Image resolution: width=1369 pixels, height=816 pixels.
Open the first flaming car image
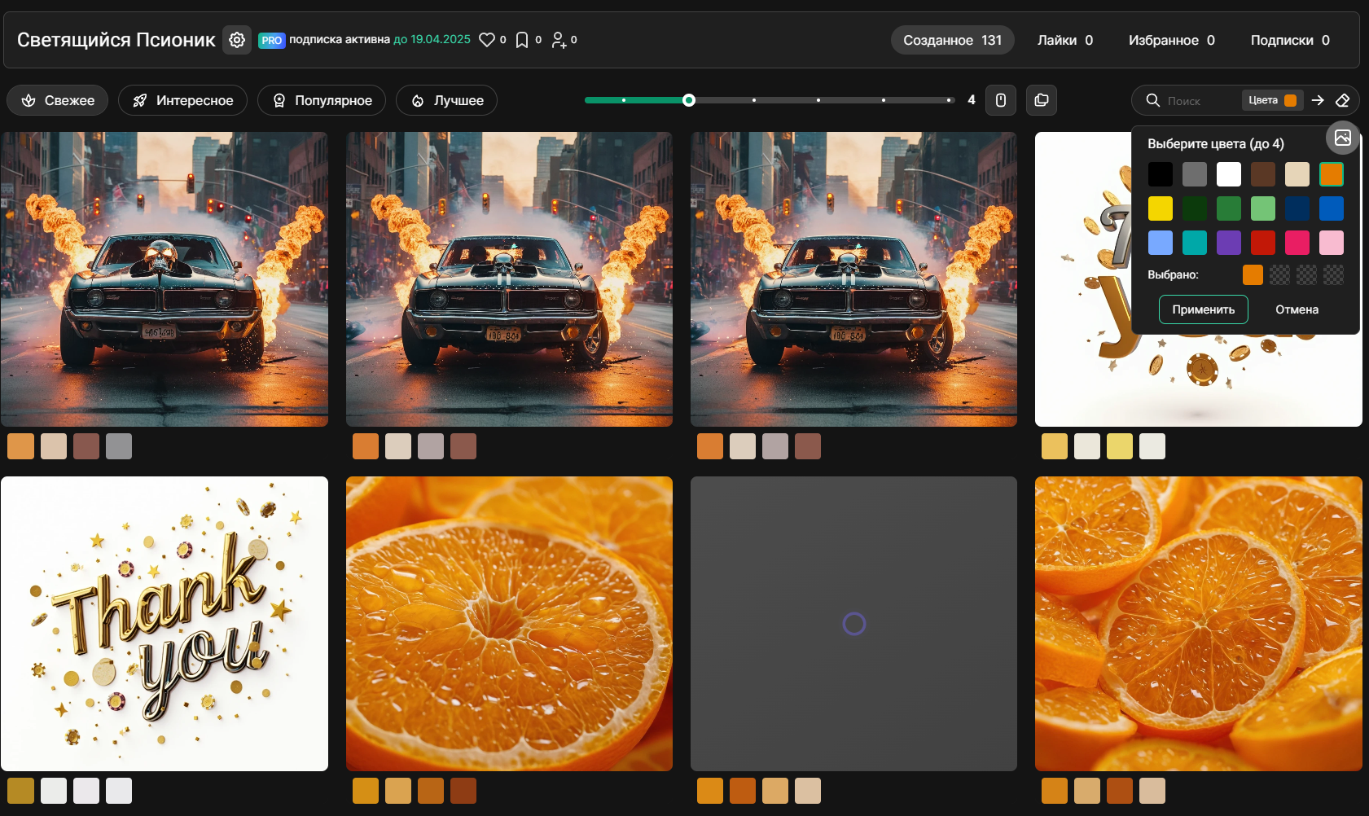click(x=165, y=279)
